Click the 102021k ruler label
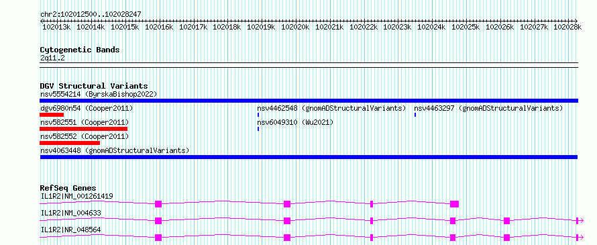Viewport: 597px width, 245px height. (x=329, y=27)
